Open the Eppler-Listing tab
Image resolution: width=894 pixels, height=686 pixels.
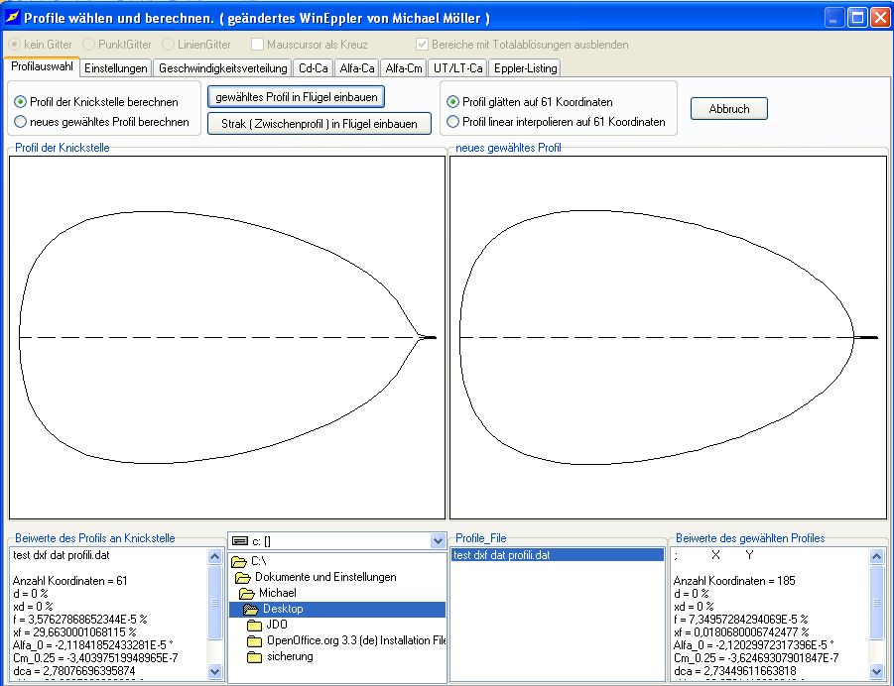[x=525, y=67]
